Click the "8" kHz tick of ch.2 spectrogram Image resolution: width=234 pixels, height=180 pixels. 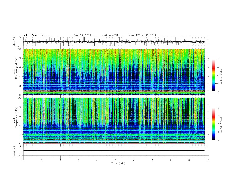pyautogui.click(x=21, y=107)
